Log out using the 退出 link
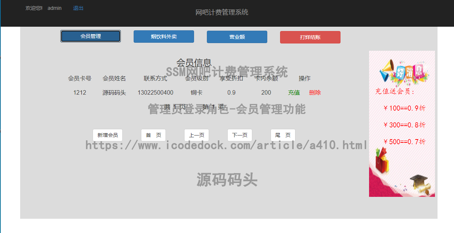Screen dimensions: 454x233 point(78,8)
